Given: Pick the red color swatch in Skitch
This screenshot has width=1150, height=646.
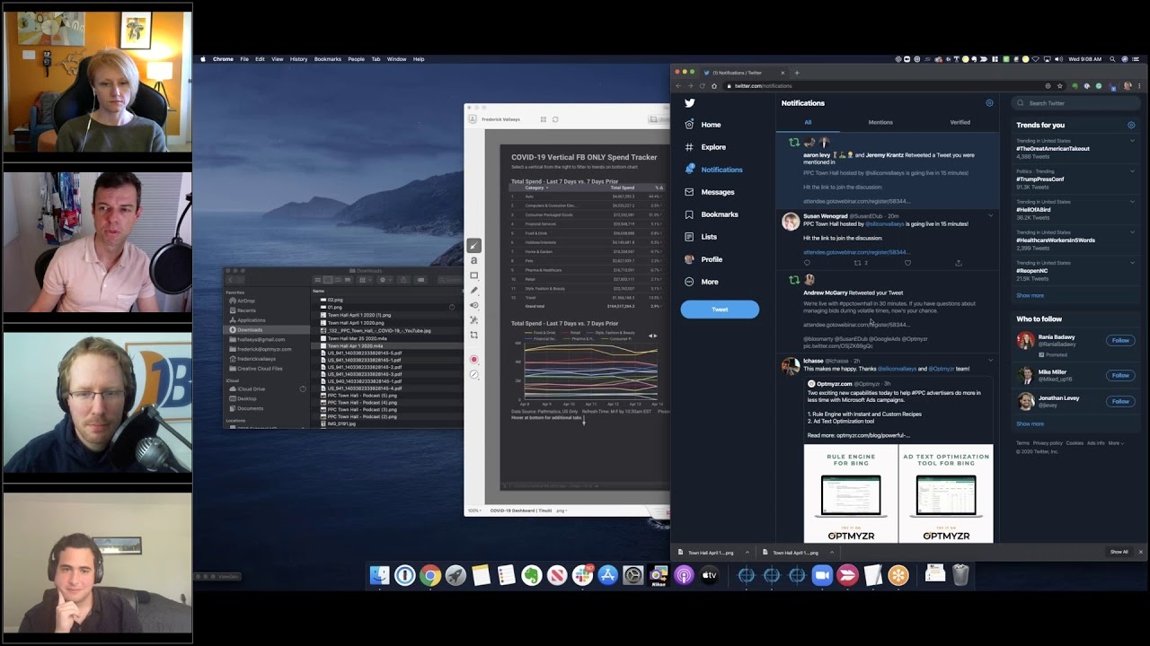Looking at the screenshot, I should point(474,360).
